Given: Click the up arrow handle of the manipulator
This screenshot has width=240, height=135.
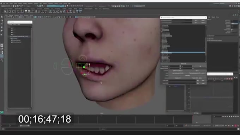Looking at the screenshot, I should pos(89,65).
